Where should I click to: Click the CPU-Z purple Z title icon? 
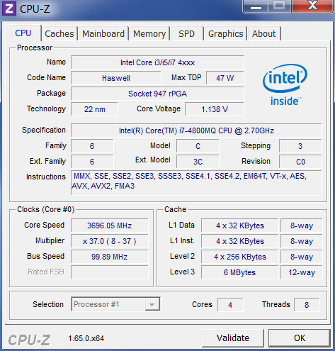coord(9,9)
